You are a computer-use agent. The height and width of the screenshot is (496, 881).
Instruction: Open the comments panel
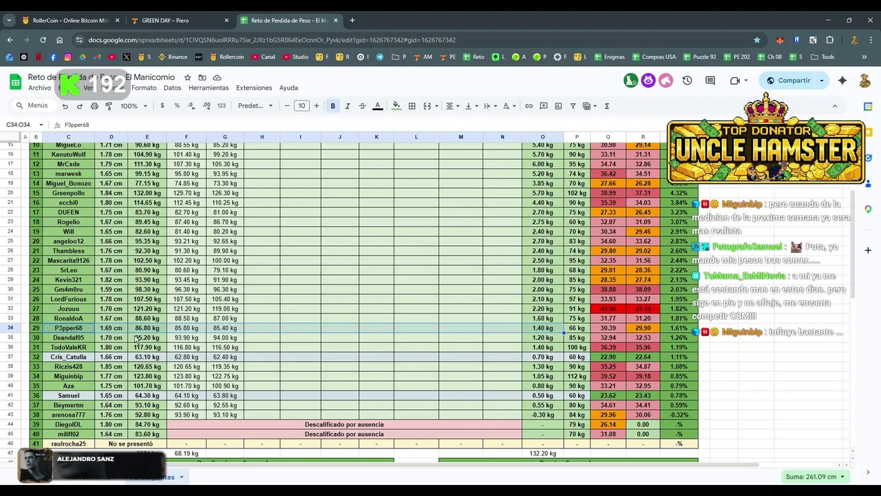pyautogui.click(x=710, y=81)
